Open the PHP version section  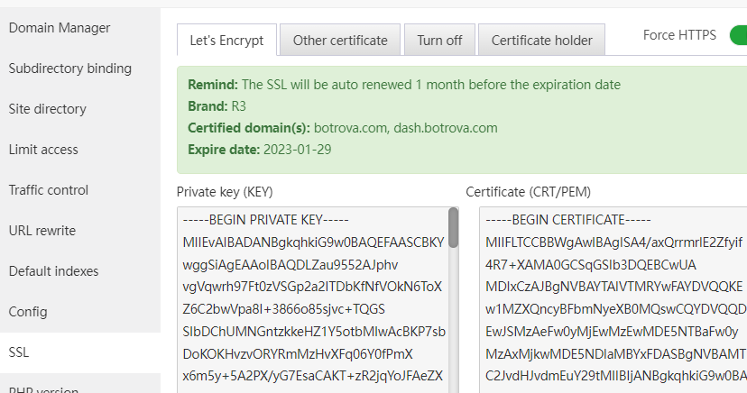pyautogui.click(x=45, y=388)
